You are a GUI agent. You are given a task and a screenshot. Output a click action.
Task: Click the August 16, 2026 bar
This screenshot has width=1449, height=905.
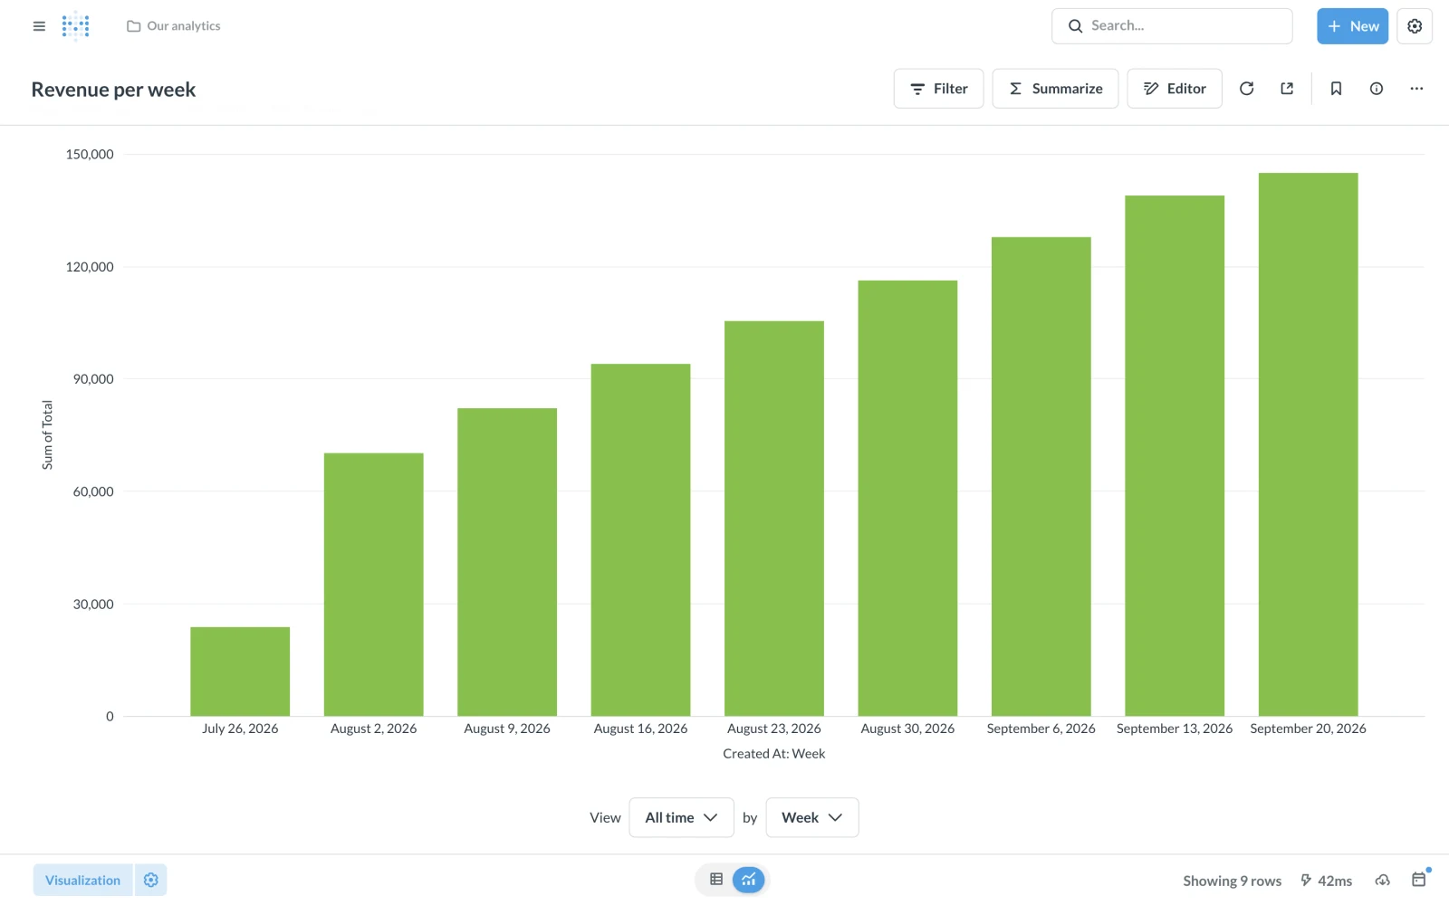[640, 540]
